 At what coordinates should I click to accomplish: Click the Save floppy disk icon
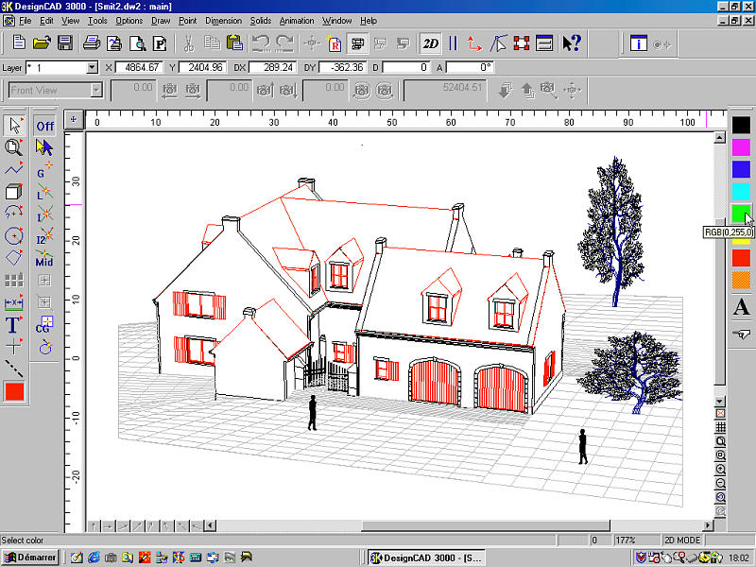pos(65,43)
